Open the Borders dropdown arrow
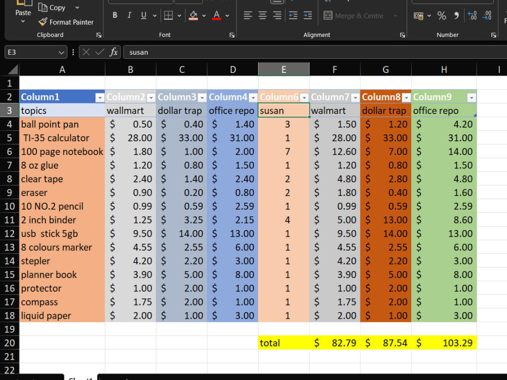The image size is (507, 380). tap(179, 16)
